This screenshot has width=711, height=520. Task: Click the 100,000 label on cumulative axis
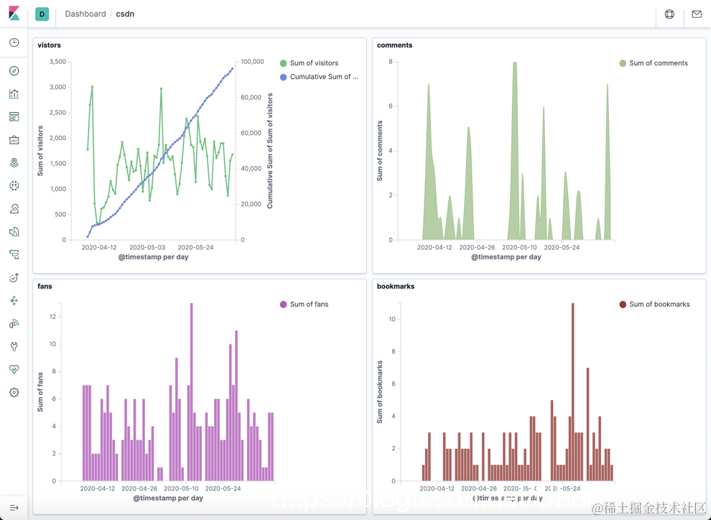coord(252,62)
